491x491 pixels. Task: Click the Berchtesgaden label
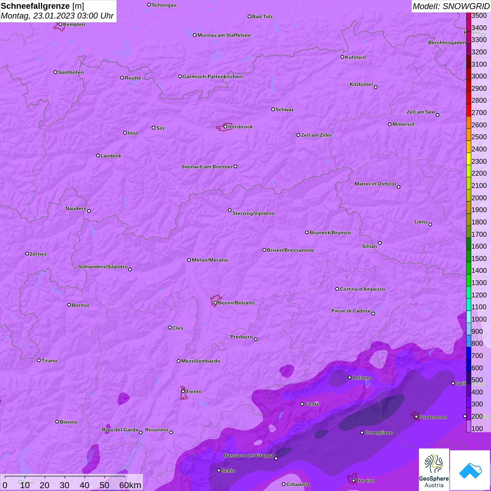click(x=447, y=42)
